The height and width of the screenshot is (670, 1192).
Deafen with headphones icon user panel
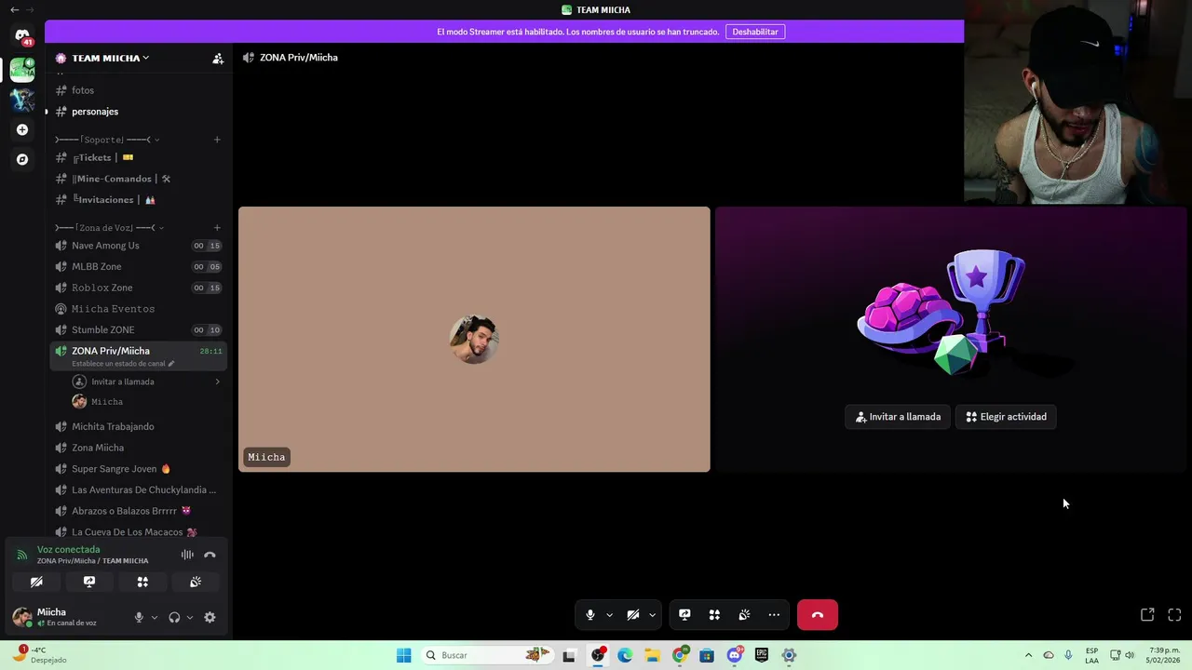(174, 617)
